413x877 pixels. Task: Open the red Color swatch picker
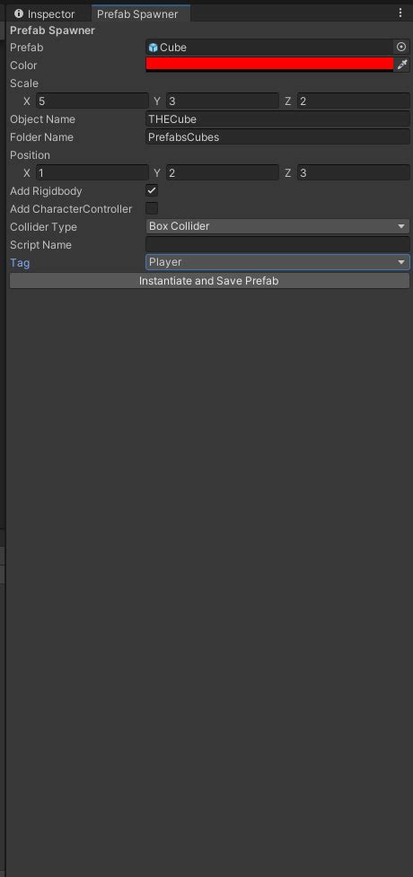[x=269, y=65]
